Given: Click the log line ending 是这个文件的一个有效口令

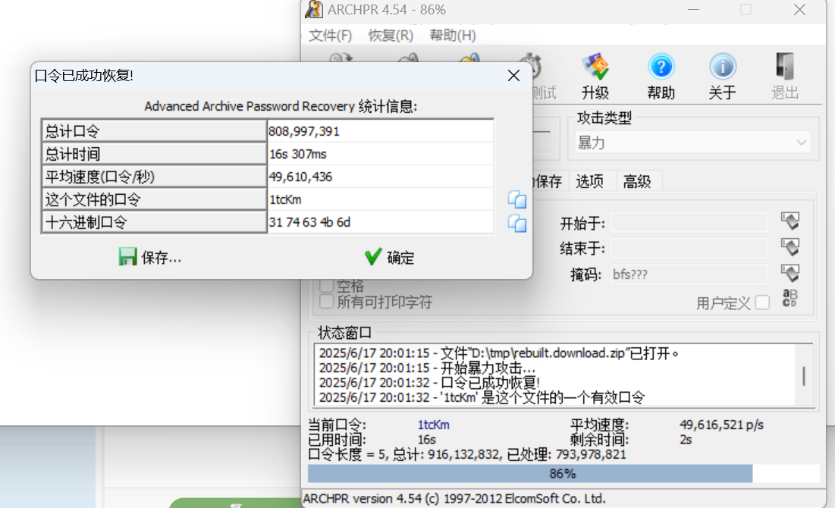Looking at the screenshot, I should click(x=482, y=397).
